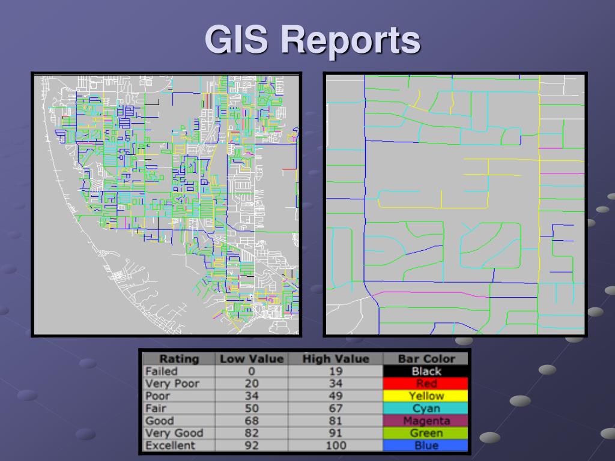The width and height of the screenshot is (615, 461).
Task: Click the Excellent rating cell
Action: (x=179, y=445)
